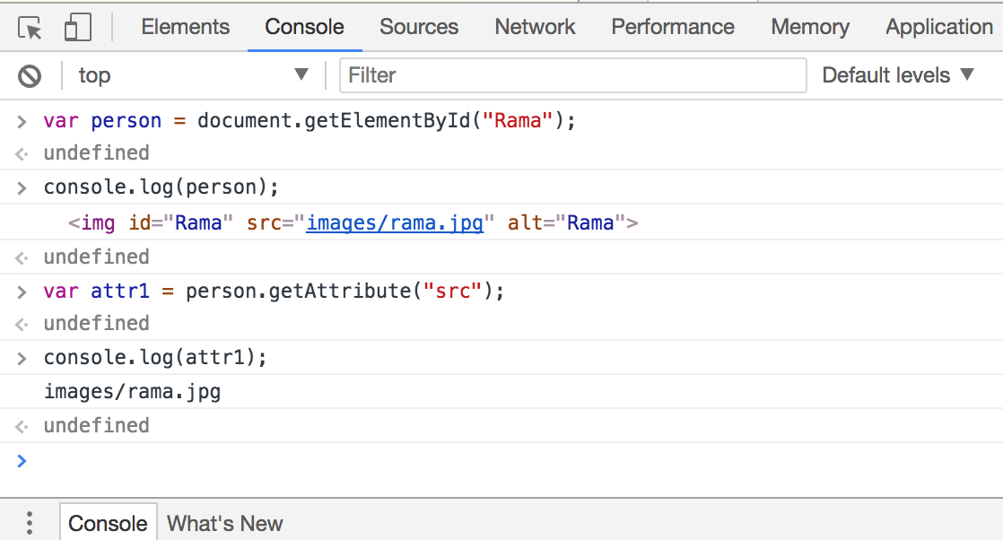Click the dropdown arrow next to top
Screen dimensions: 1003x540
click(x=301, y=74)
